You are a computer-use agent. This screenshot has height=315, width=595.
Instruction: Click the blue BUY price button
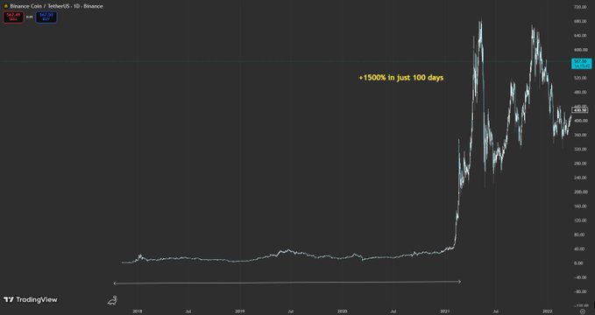coord(46,17)
